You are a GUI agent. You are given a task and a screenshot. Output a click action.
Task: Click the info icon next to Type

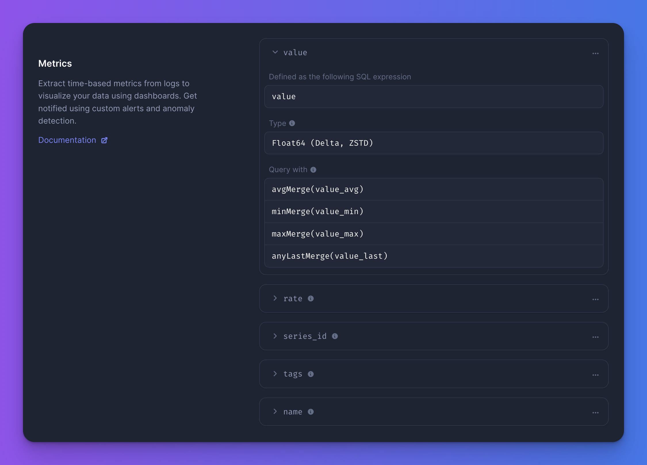292,123
